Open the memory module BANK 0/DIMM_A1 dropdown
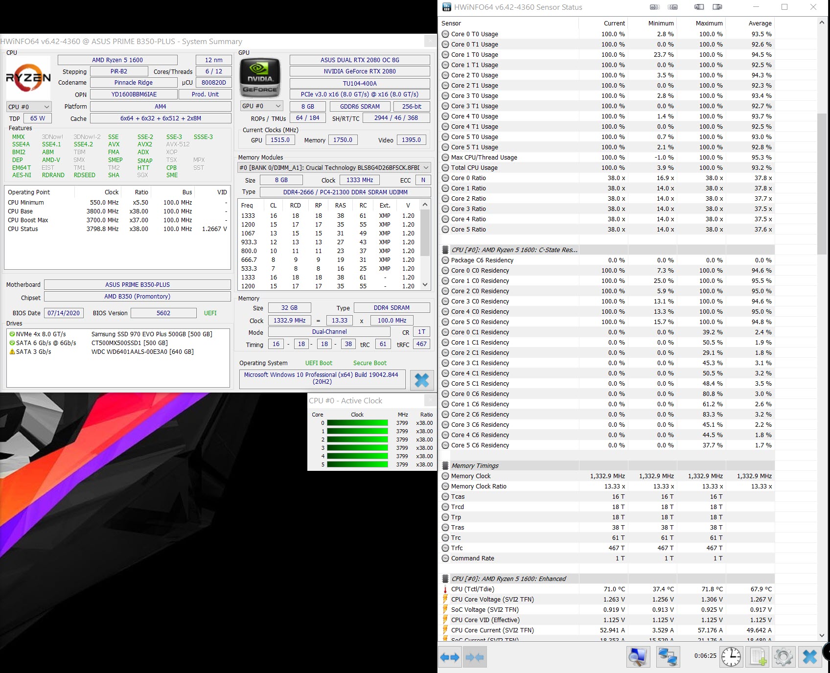The height and width of the screenshot is (673, 830). [334, 167]
